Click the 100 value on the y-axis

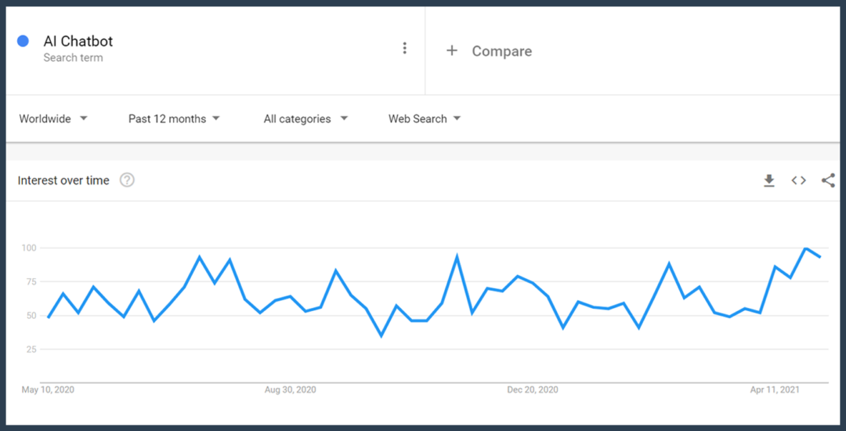tap(29, 248)
